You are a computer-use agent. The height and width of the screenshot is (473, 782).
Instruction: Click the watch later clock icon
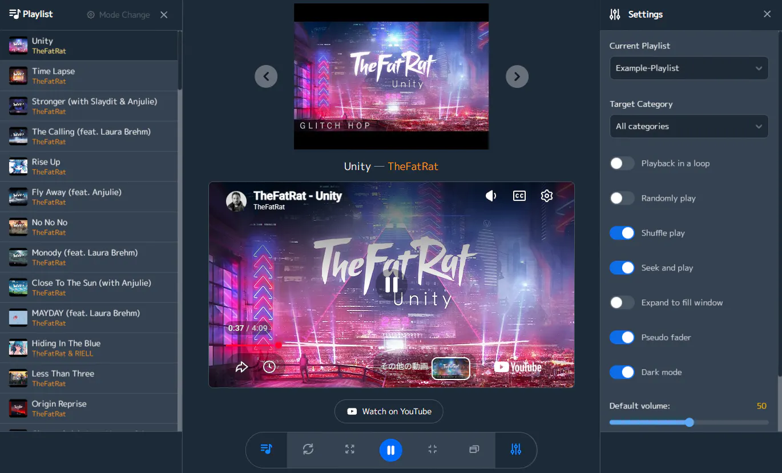[269, 367]
